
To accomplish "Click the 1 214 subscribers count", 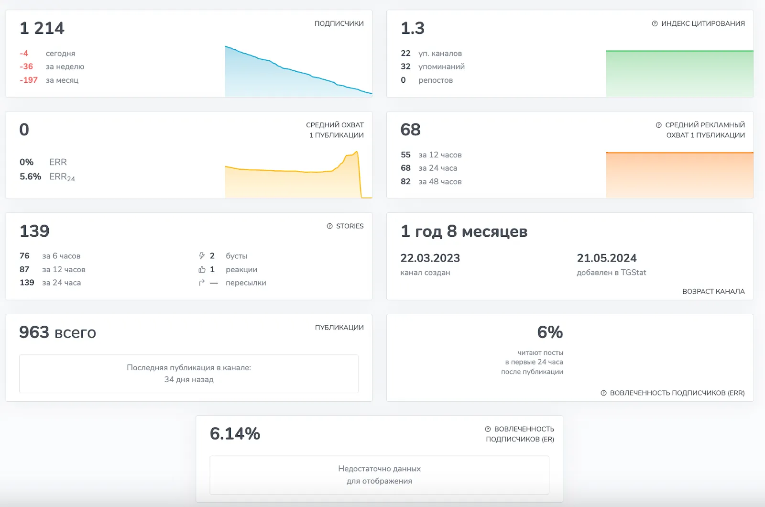I will coord(42,28).
